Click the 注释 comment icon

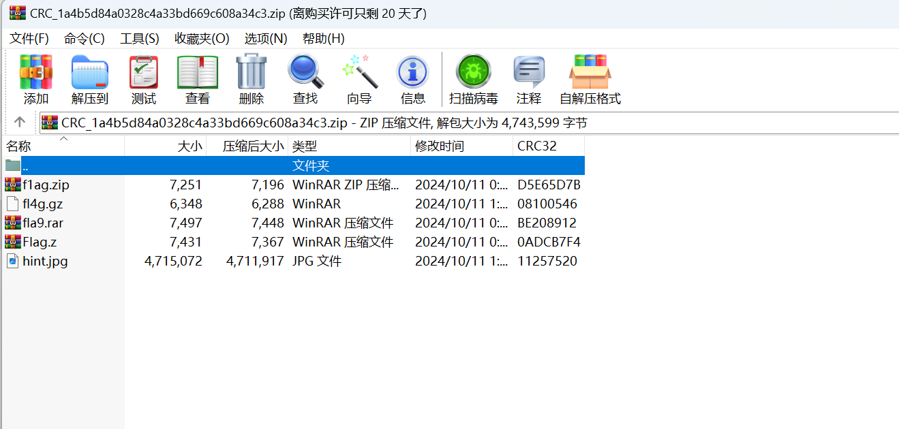[x=529, y=72]
